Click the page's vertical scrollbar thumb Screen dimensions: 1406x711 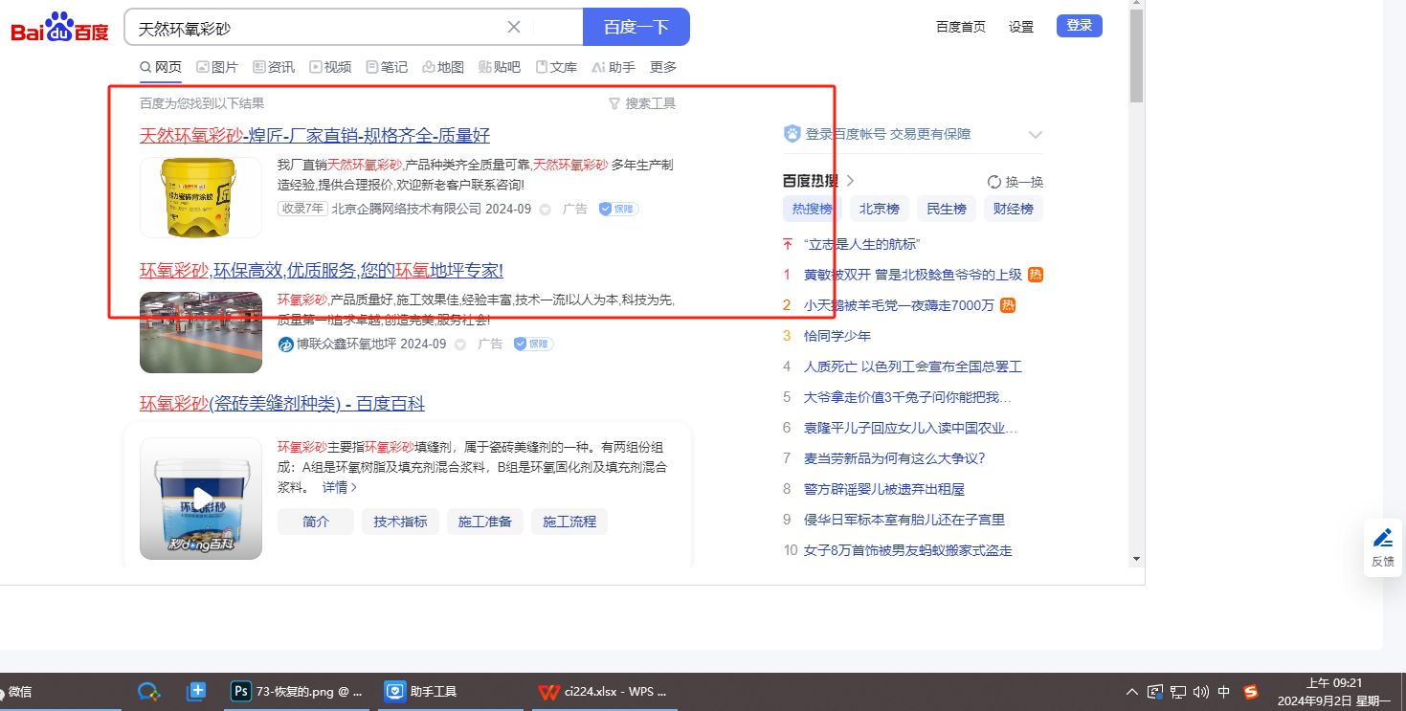coord(1136,56)
